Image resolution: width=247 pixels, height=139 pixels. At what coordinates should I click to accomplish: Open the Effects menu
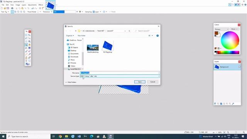(41, 5)
